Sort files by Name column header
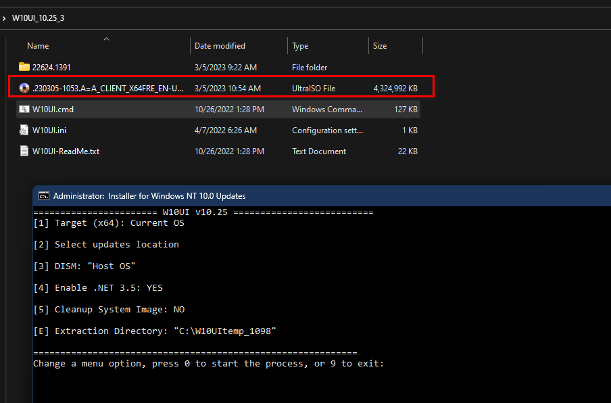Image resolution: width=611 pixels, height=403 pixels. pos(38,46)
